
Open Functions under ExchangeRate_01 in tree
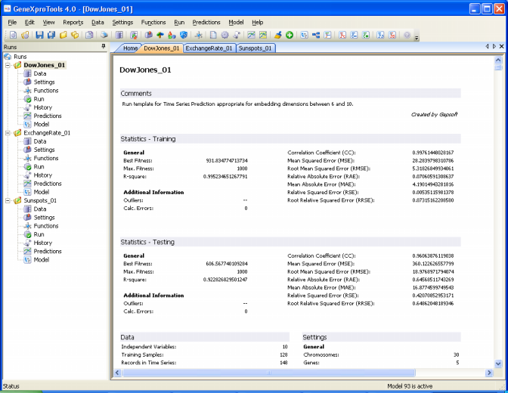pyautogui.click(x=46, y=158)
